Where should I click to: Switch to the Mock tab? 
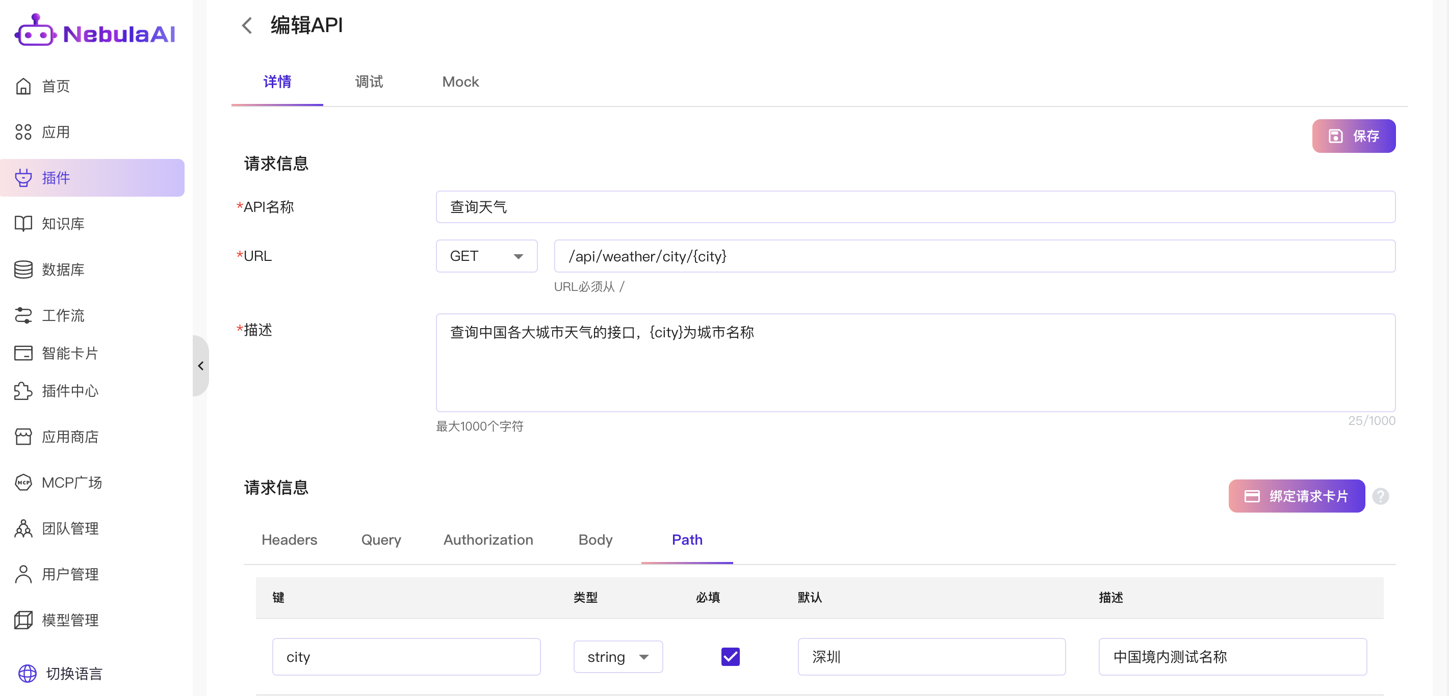point(461,82)
